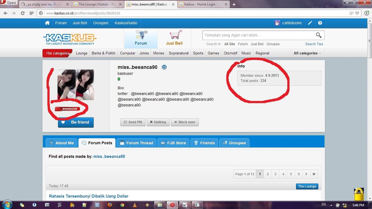
Task: Open the Otomotif category
Action: (x=230, y=53)
